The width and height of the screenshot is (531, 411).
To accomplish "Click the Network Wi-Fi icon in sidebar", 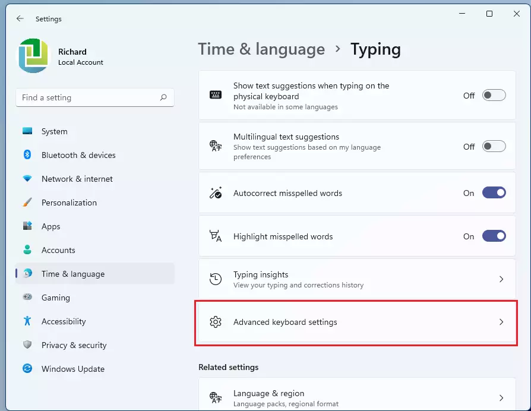I will click(x=27, y=178).
